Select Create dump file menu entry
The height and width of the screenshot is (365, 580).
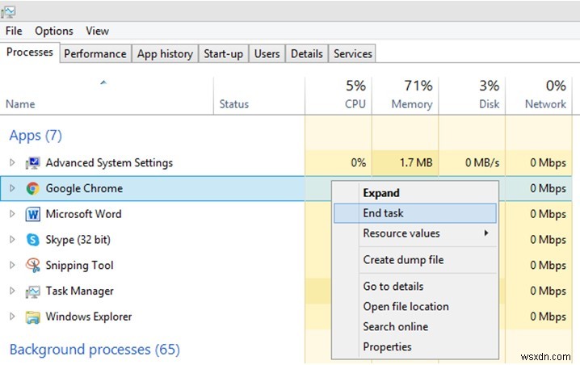tap(402, 260)
